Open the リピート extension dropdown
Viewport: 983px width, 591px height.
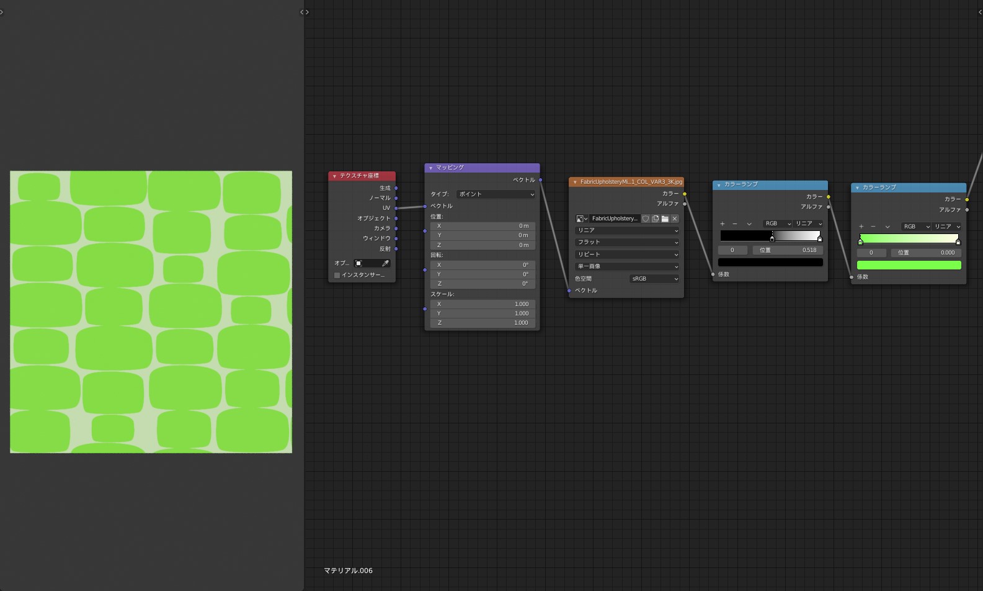point(626,255)
